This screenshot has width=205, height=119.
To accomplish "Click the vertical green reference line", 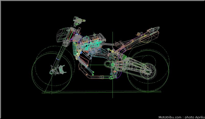I will [x=112, y=65].
